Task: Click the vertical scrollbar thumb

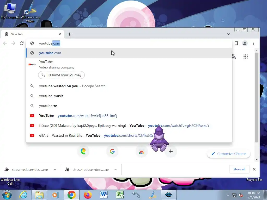Action: (257, 97)
